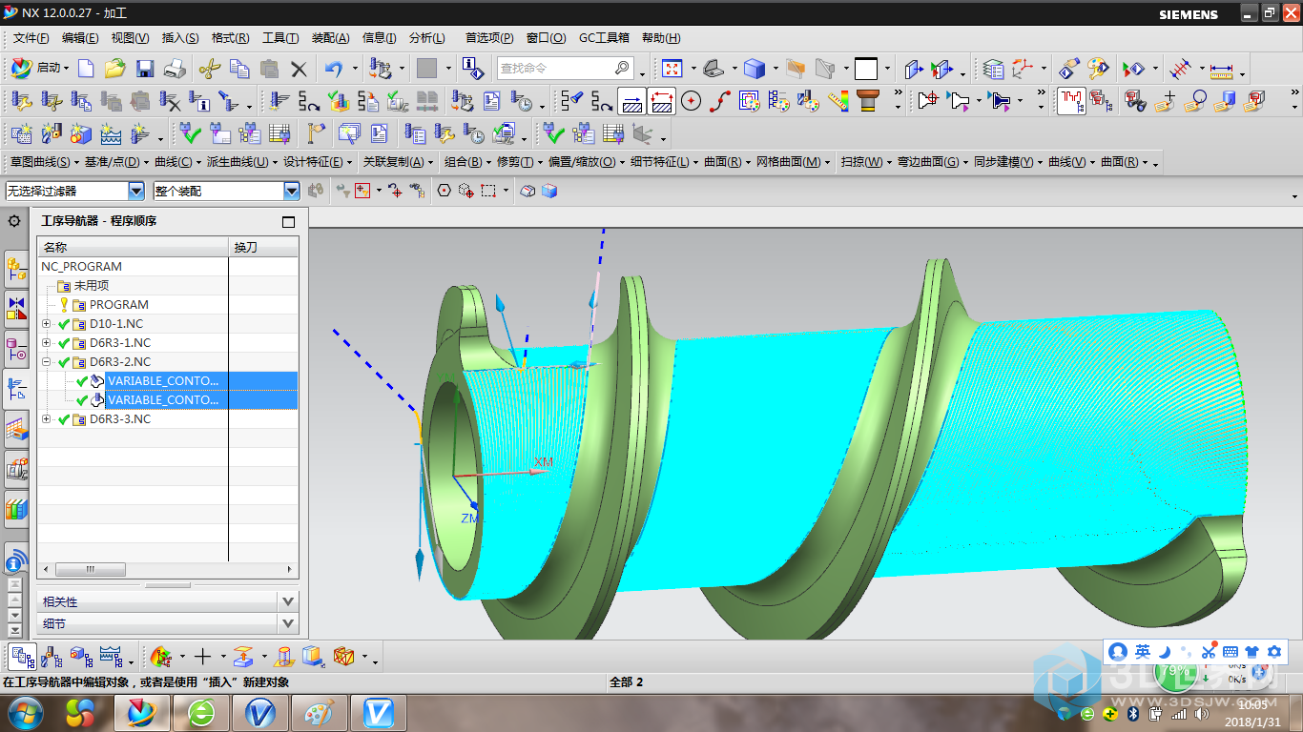The image size is (1303, 732).
Task: Click the navigator horizontal scrollbar thumb
Action: pyautogui.click(x=91, y=569)
